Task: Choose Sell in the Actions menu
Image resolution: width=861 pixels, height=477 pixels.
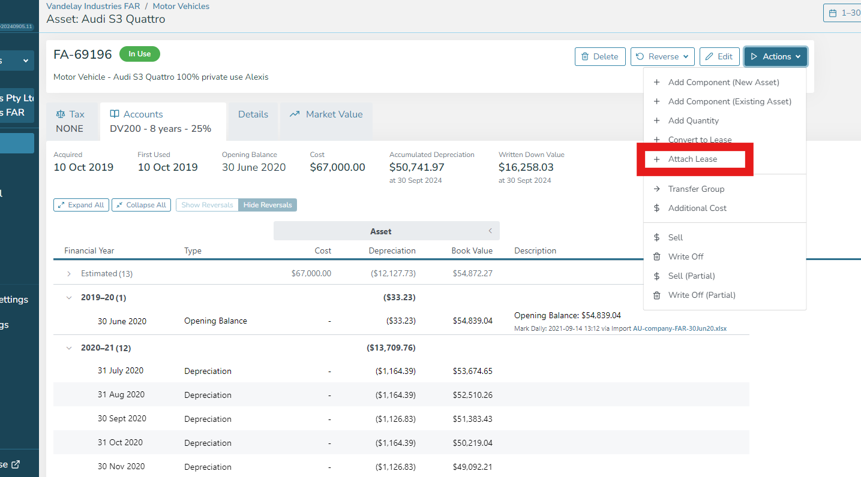Action: [x=725, y=237]
